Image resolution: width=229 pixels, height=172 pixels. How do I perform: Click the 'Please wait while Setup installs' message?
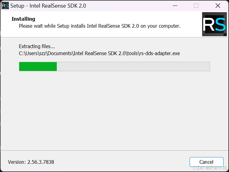[x=100, y=26]
